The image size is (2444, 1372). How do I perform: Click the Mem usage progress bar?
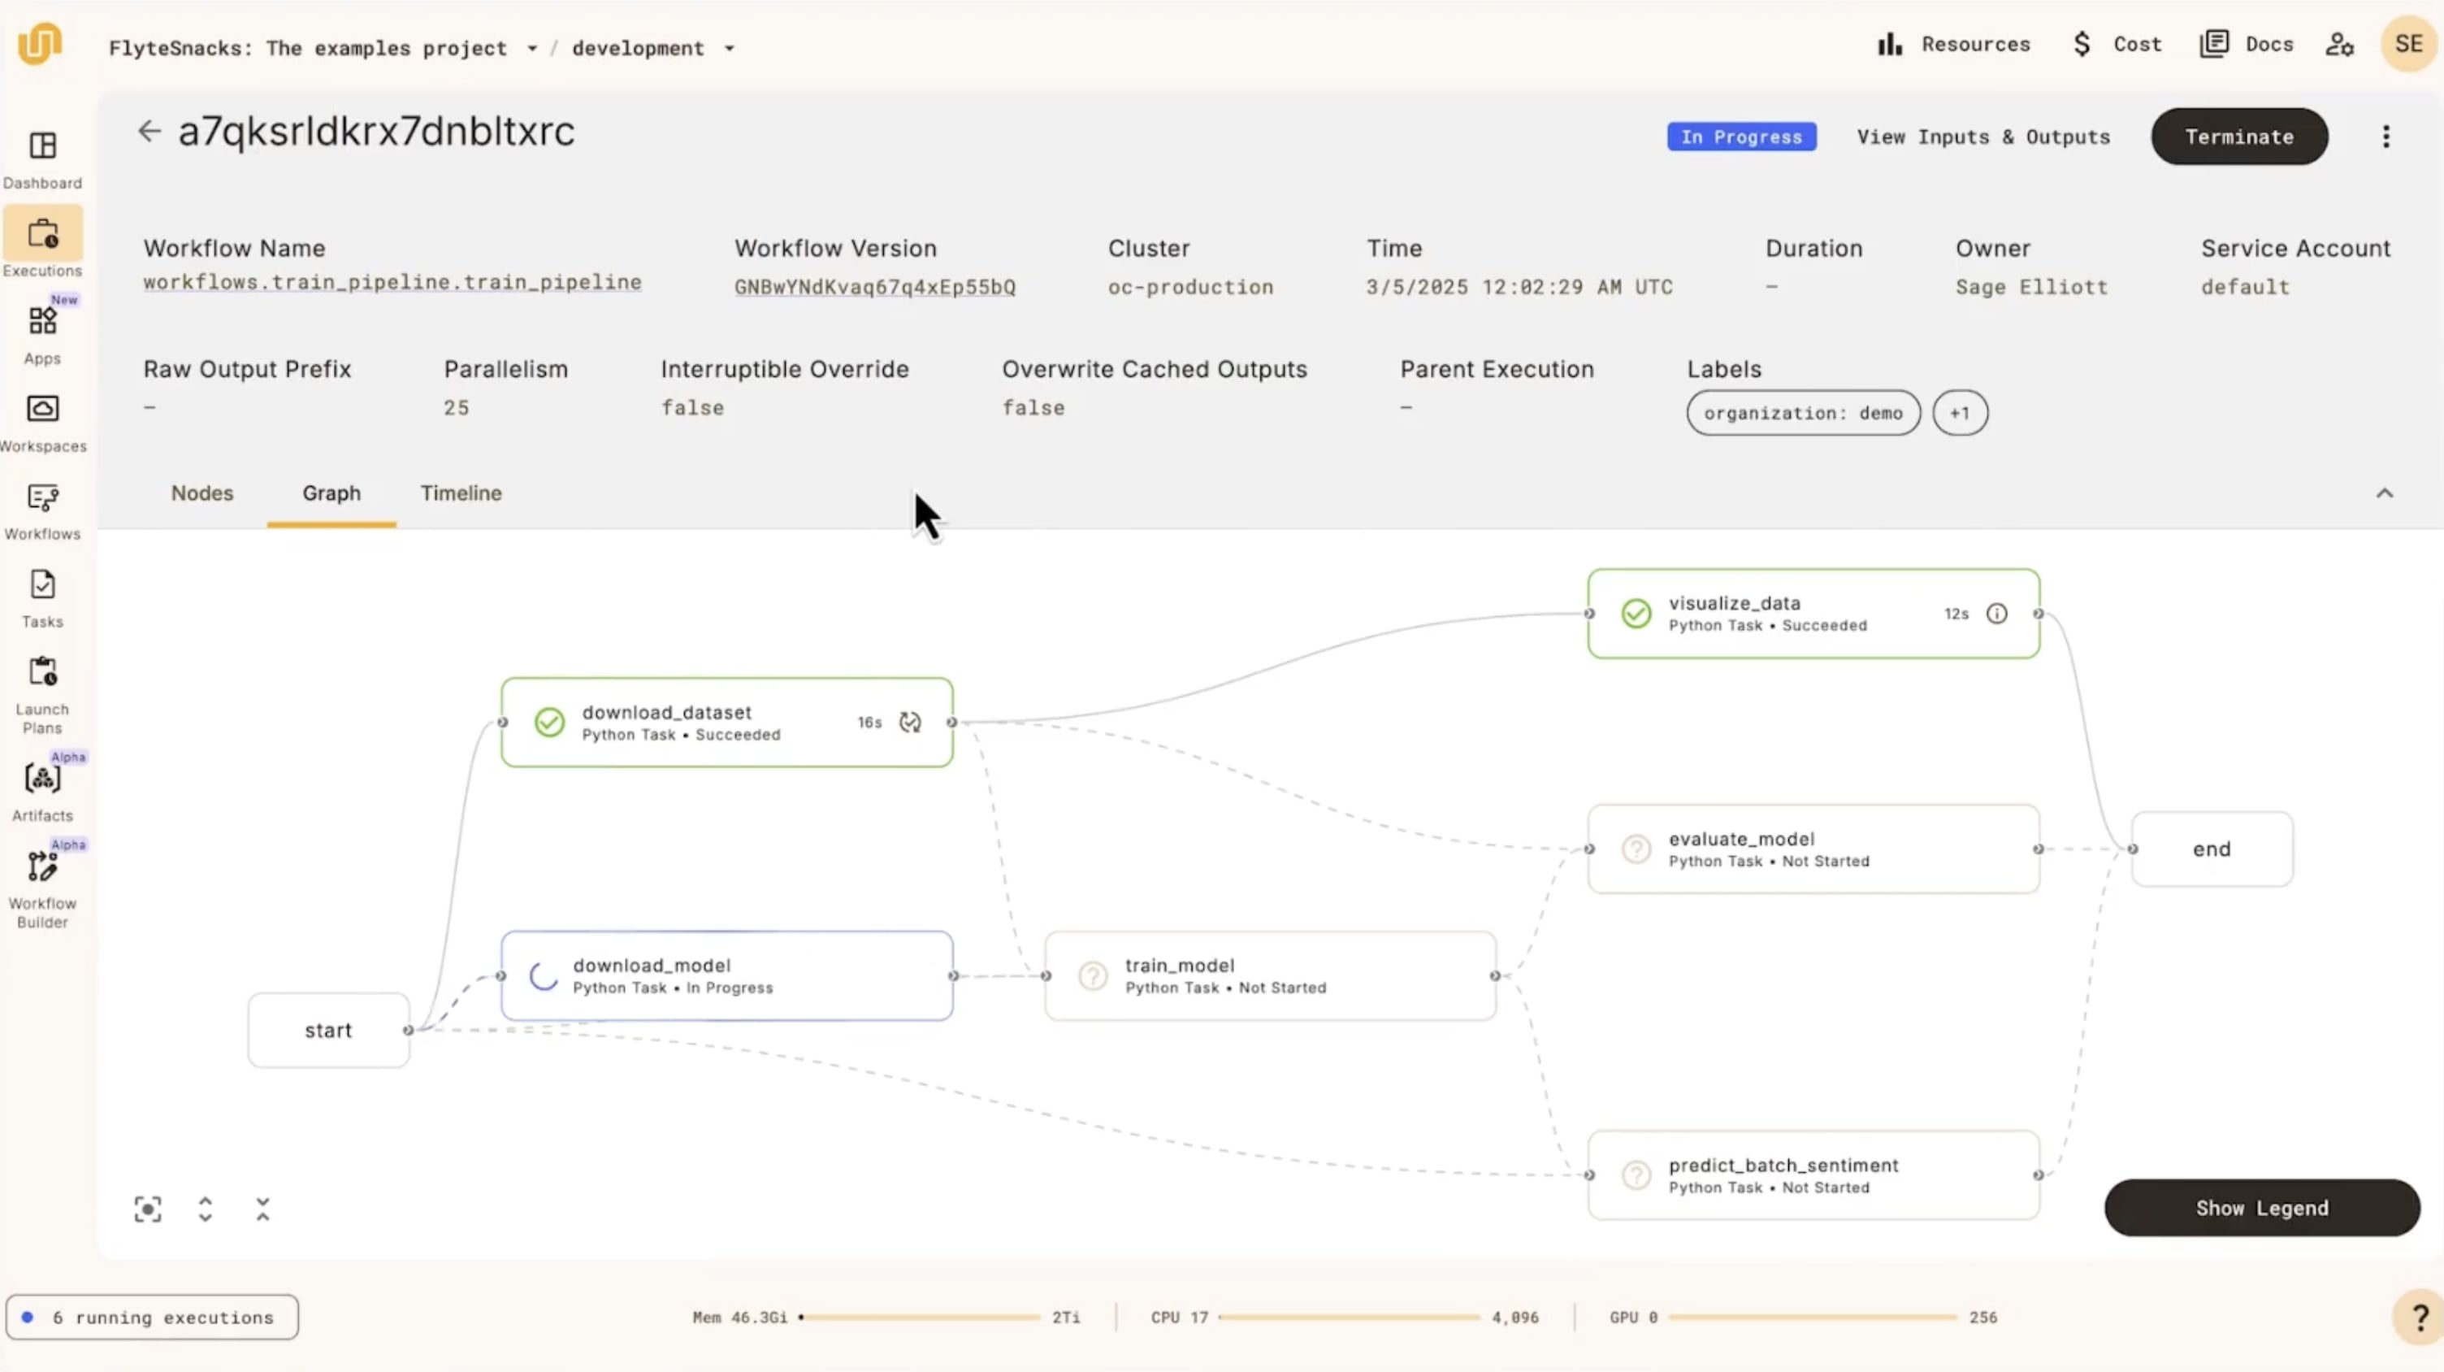coord(921,1317)
